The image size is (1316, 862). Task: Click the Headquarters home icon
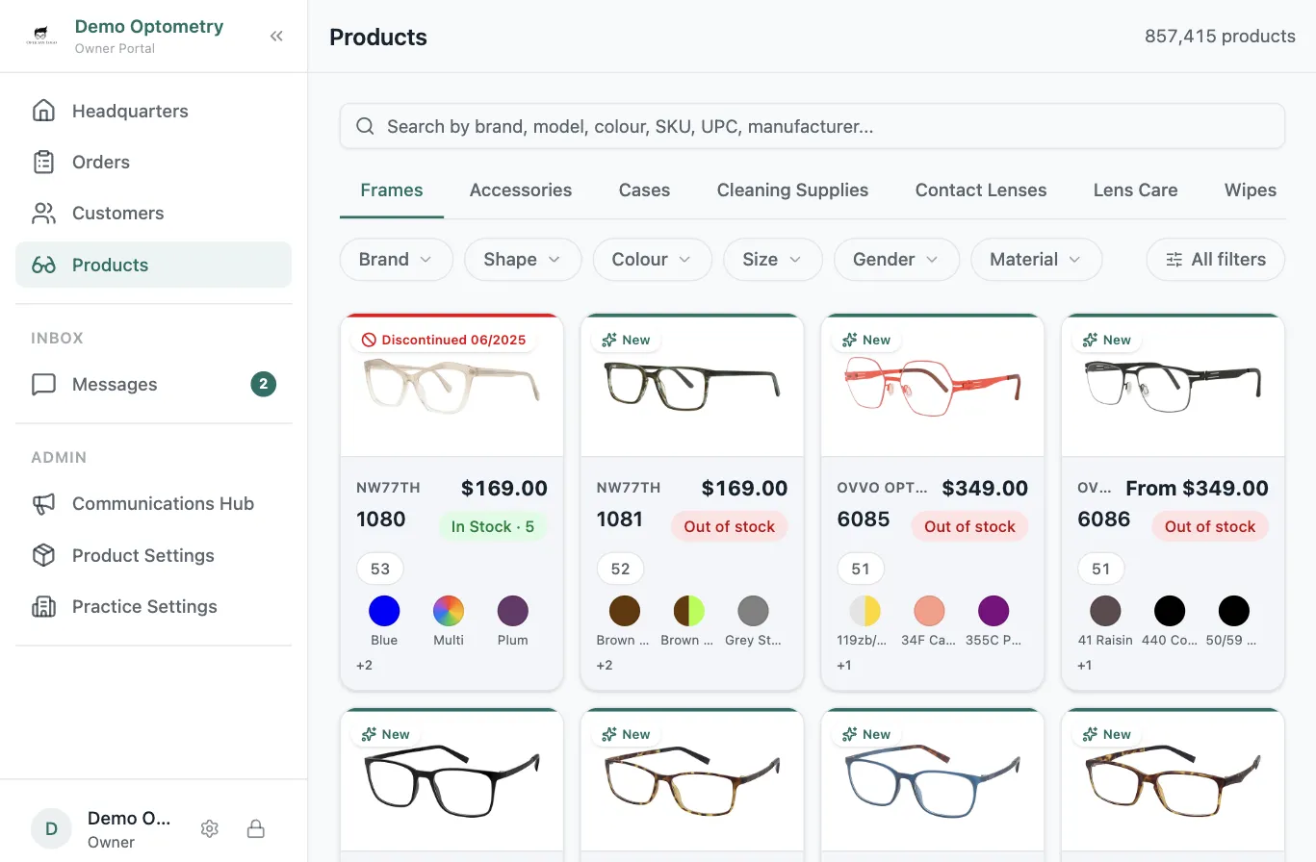point(43,111)
